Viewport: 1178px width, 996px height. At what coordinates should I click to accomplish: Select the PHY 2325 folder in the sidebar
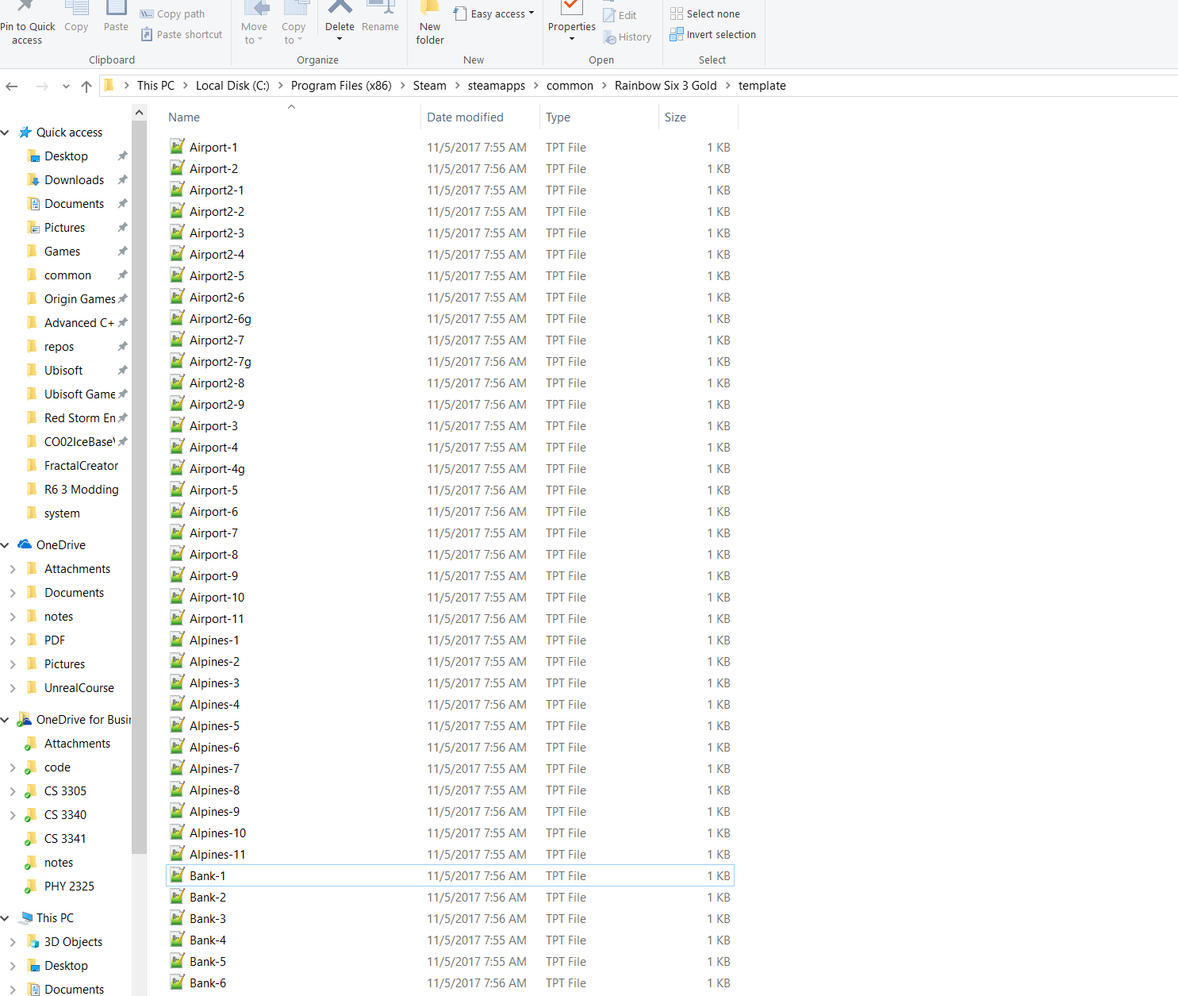(69, 886)
